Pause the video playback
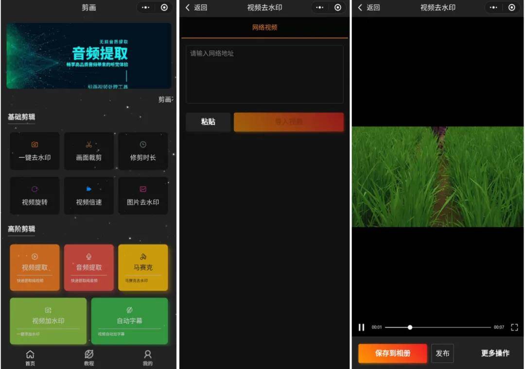 click(x=361, y=327)
